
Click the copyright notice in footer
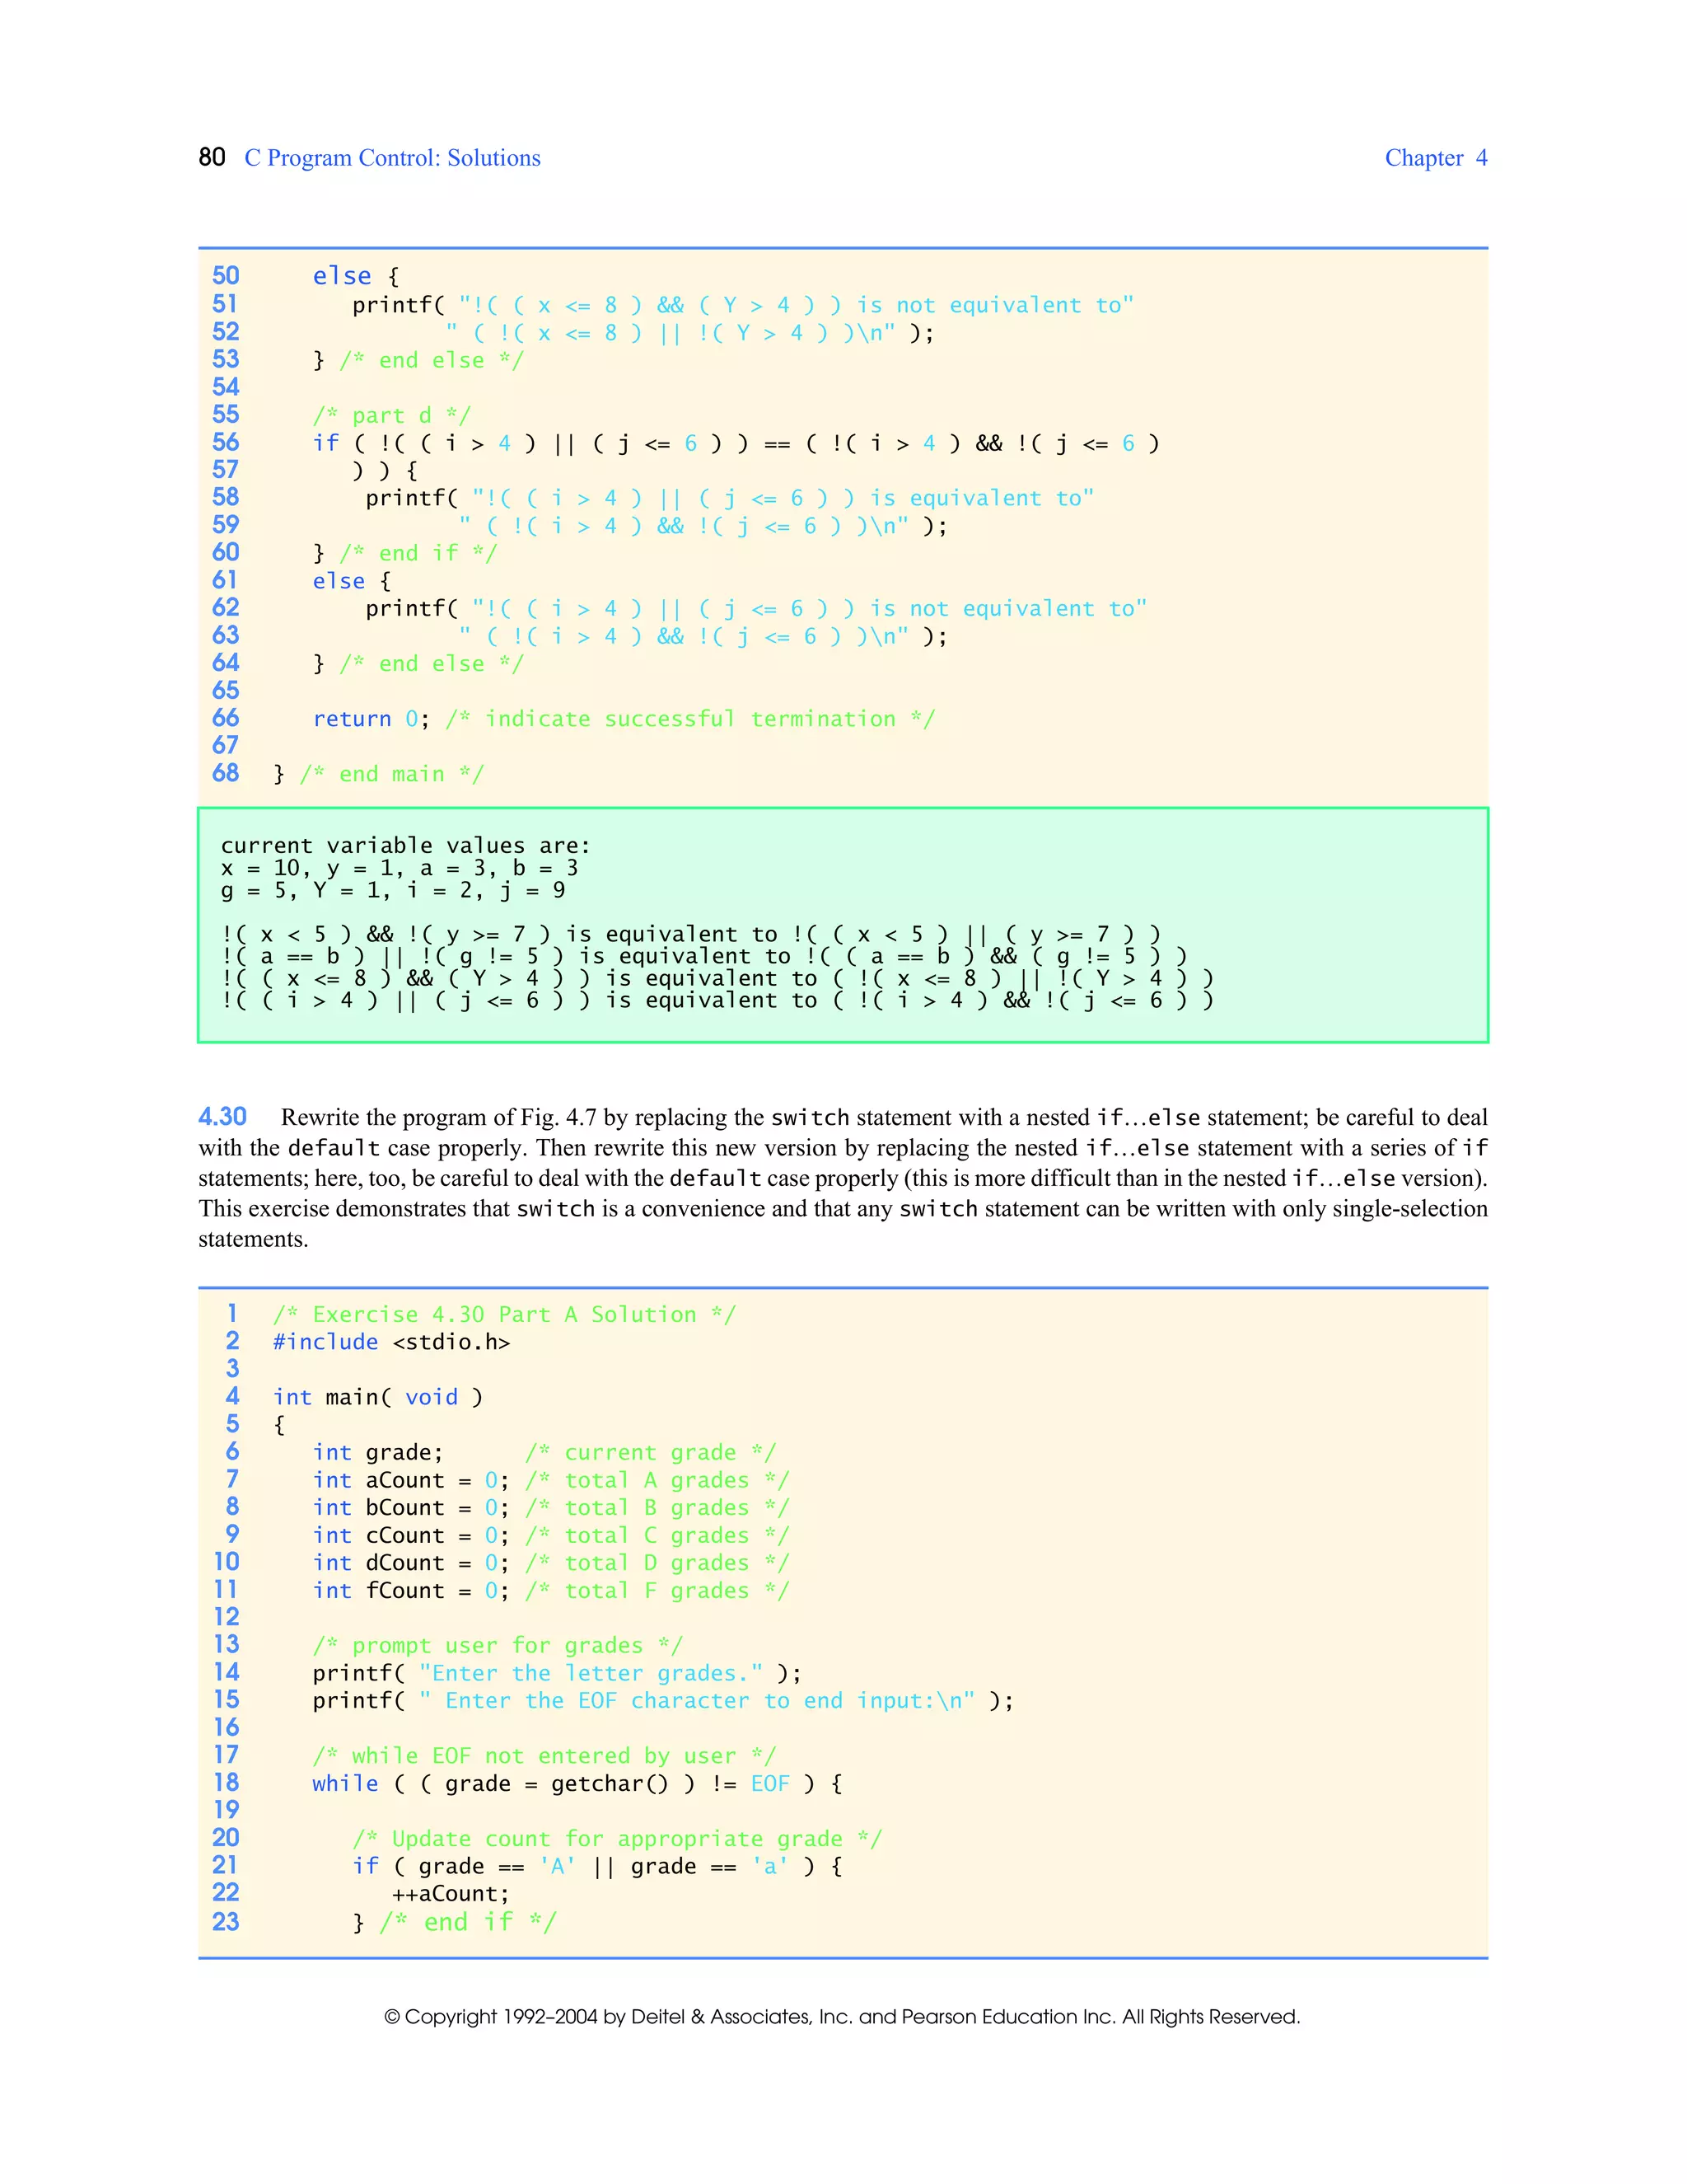click(x=843, y=2017)
